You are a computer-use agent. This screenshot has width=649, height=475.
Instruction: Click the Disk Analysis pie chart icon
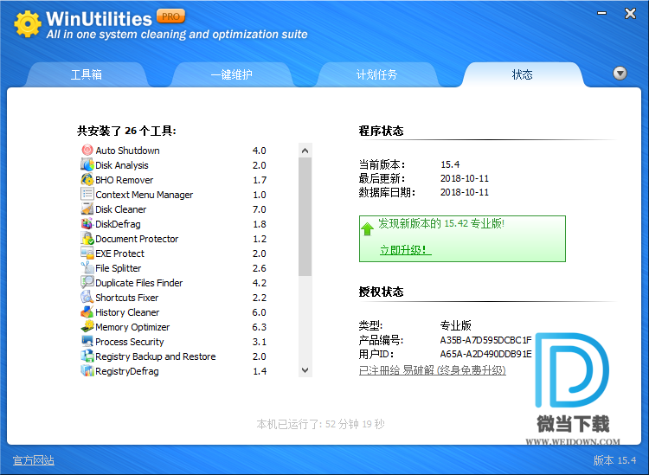[87, 164]
